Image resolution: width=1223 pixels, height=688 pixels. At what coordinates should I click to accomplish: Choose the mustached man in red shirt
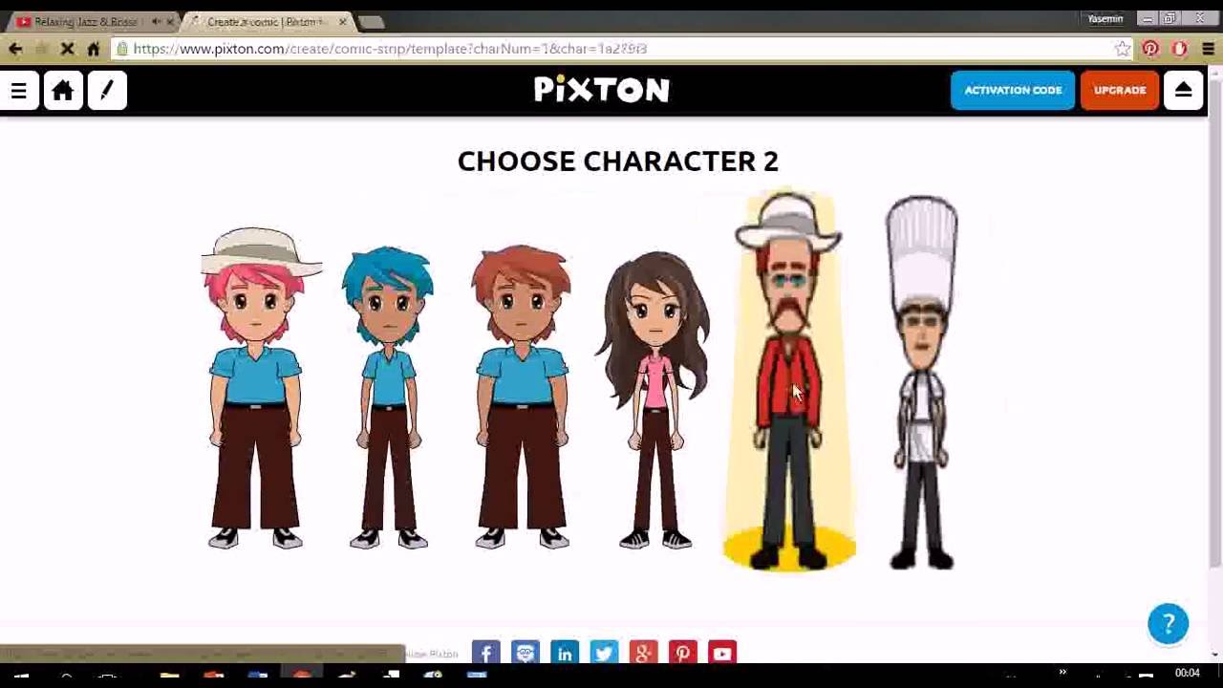point(788,382)
